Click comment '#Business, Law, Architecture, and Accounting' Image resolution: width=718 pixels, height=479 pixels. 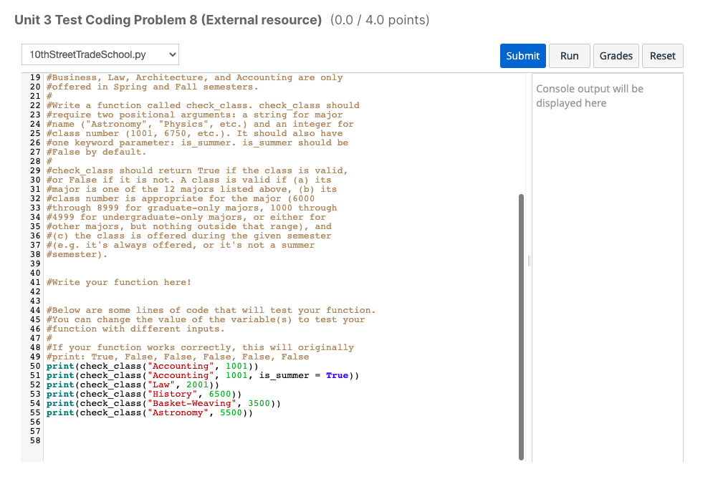coord(194,77)
